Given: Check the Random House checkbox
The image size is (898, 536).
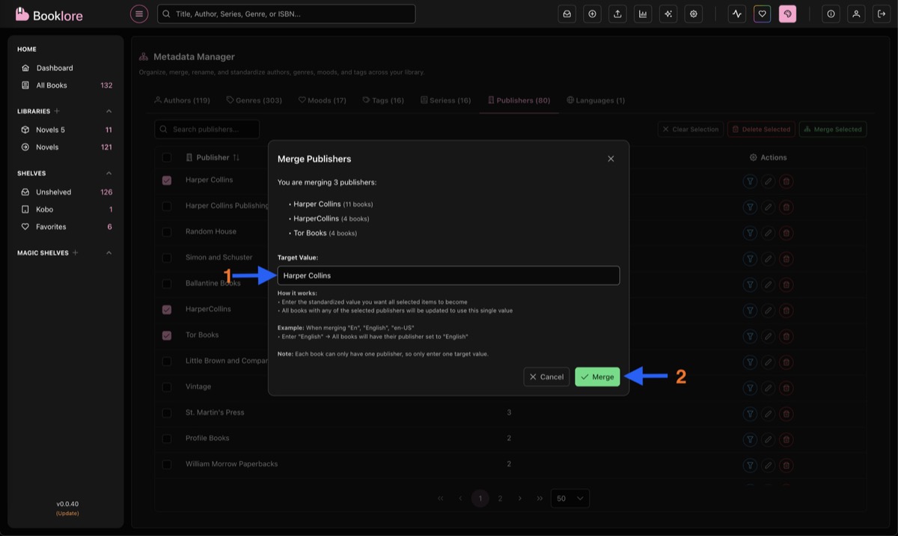Looking at the screenshot, I should pos(167,232).
